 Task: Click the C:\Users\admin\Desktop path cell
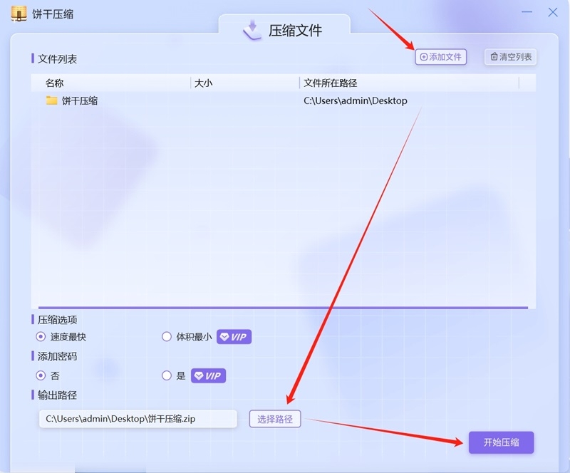pyautogui.click(x=356, y=100)
